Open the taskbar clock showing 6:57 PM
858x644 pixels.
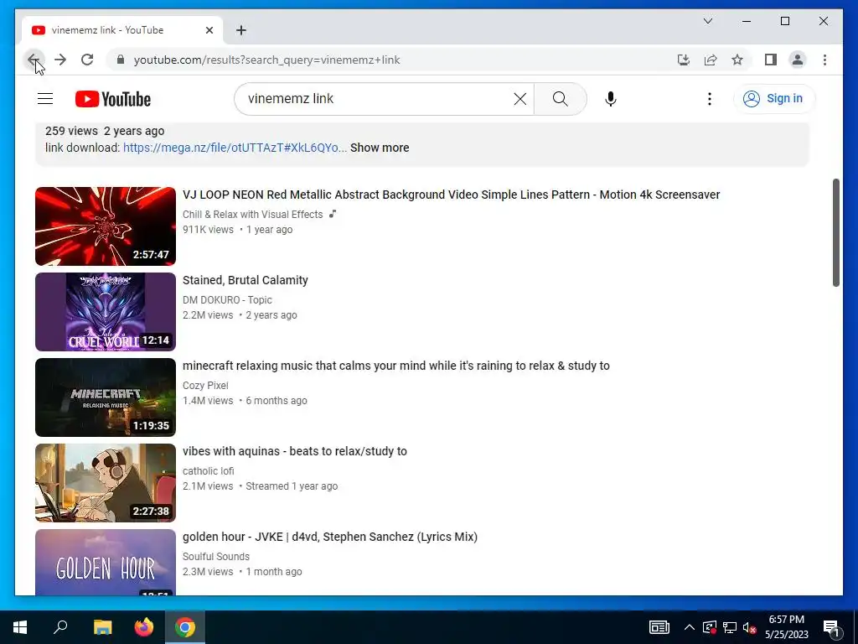tap(786, 627)
